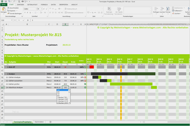Click Verbinden und zentrieren button
The width and height of the screenshot is (190, 126).
(x=74, y=13)
